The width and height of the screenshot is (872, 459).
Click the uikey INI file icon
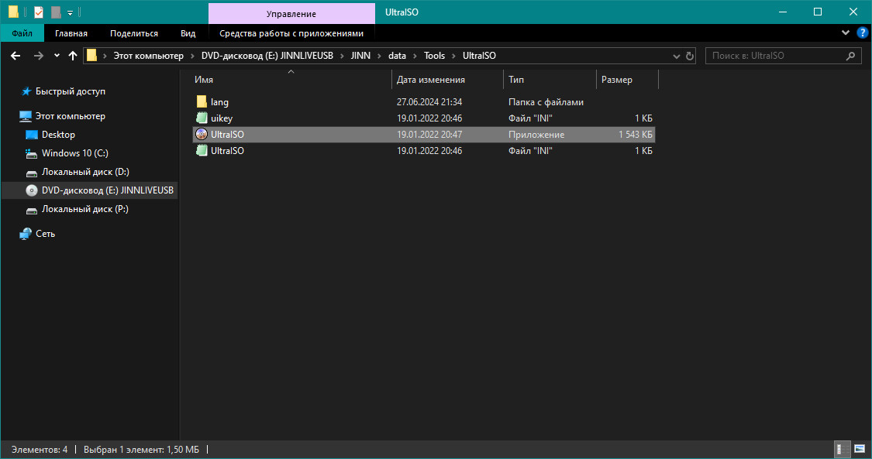[202, 118]
